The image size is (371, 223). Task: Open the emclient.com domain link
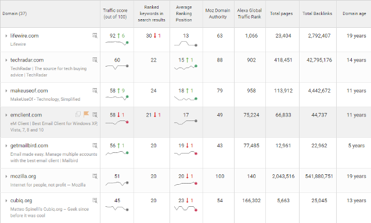pos(26,115)
